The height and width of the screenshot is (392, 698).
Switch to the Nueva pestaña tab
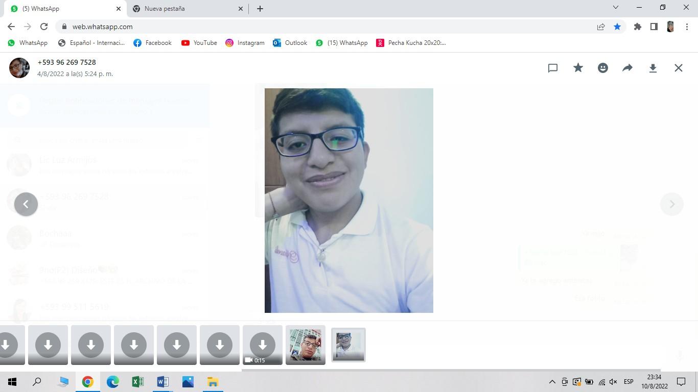(x=188, y=9)
